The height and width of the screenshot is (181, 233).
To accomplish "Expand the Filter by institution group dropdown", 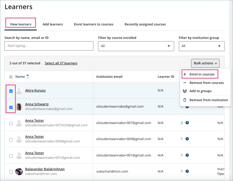I will pyautogui.click(x=201, y=46).
